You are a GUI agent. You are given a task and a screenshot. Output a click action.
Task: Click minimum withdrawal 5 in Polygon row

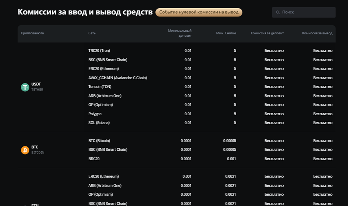(235, 114)
